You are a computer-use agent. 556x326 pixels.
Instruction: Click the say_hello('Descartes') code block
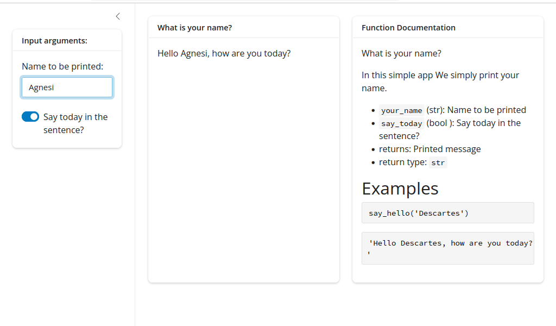(418, 213)
